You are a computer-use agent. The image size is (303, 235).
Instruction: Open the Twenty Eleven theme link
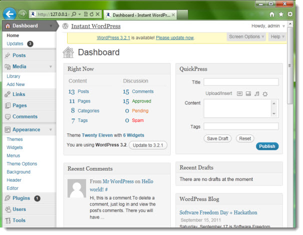pos(97,135)
